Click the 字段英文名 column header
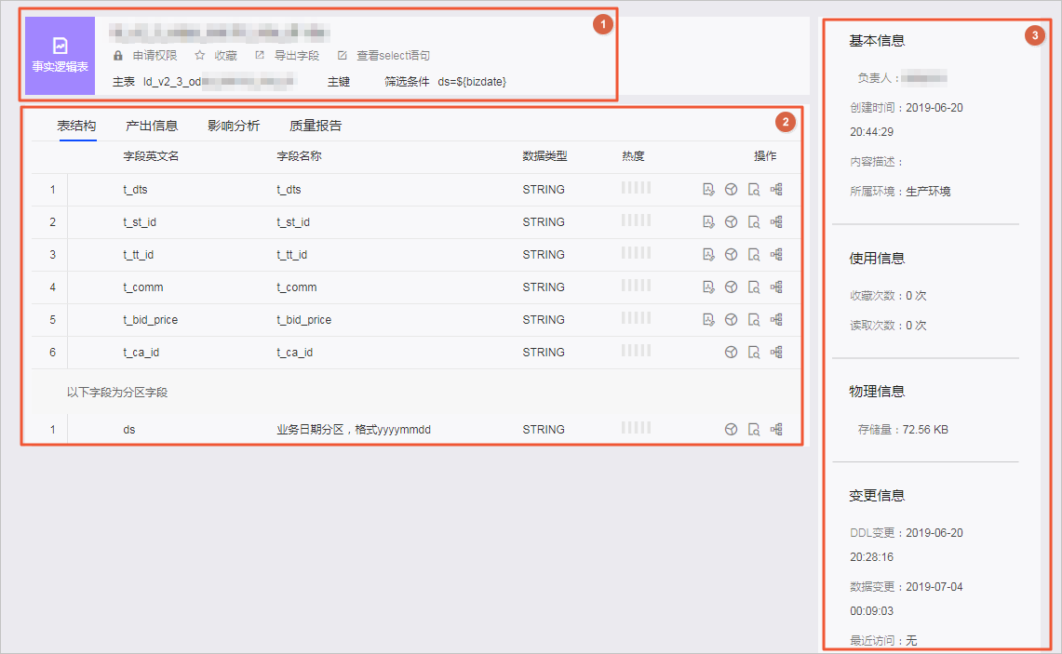 151,156
